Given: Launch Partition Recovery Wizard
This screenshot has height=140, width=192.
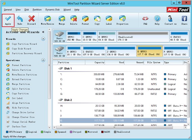Looking at the screenshot, I should pos(27,54).
